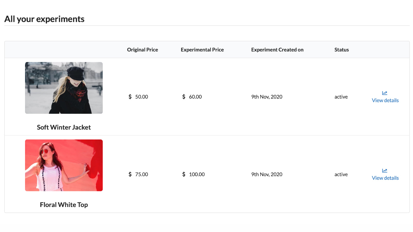Viewport: 413px width, 232px height.
Task: Click the All your experiments heading
Action: (x=44, y=19)
